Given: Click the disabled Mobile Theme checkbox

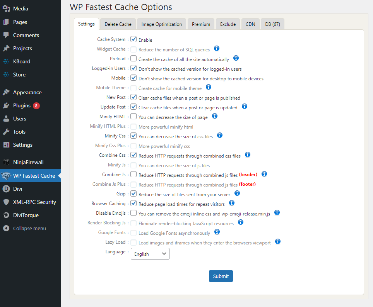Looking at the screenshot, I should 133,88.
